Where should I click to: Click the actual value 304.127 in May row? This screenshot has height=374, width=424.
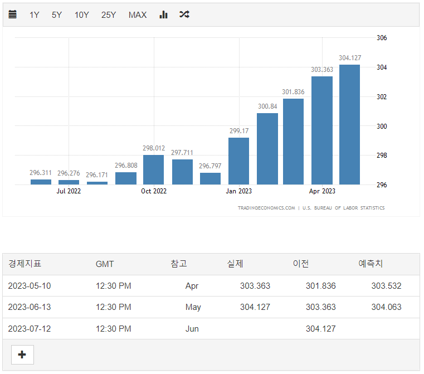click(x=255, y=307)
